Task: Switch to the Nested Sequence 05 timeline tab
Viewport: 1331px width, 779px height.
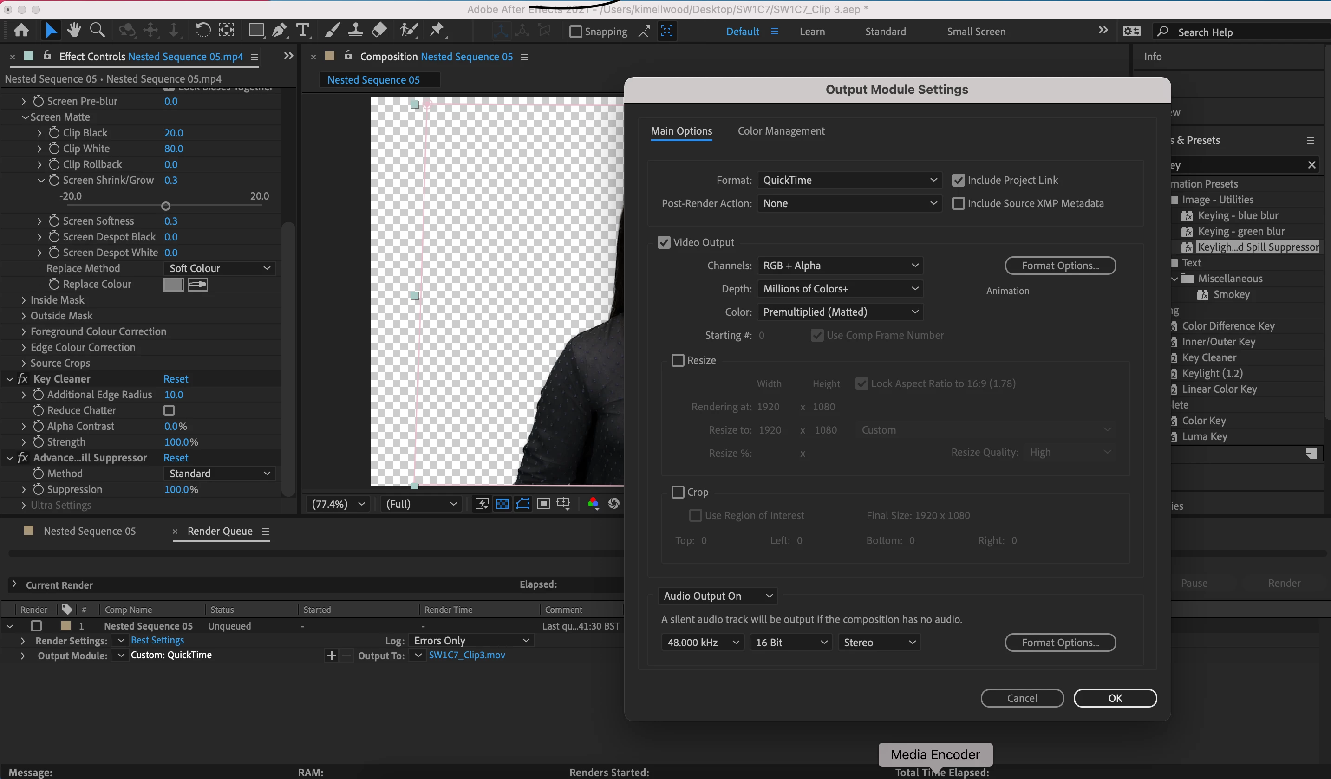Action: click(x=89, y=531)
